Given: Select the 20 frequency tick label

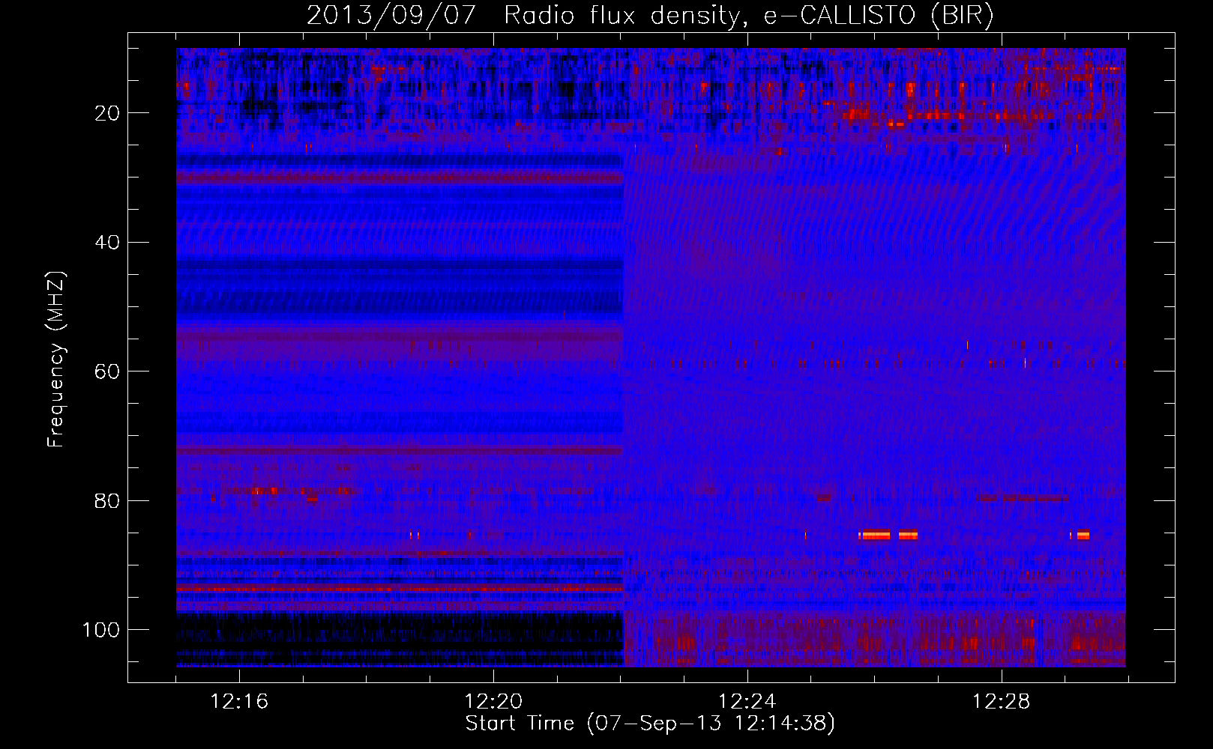Looking at the screenshot, I should click(107, 113).
